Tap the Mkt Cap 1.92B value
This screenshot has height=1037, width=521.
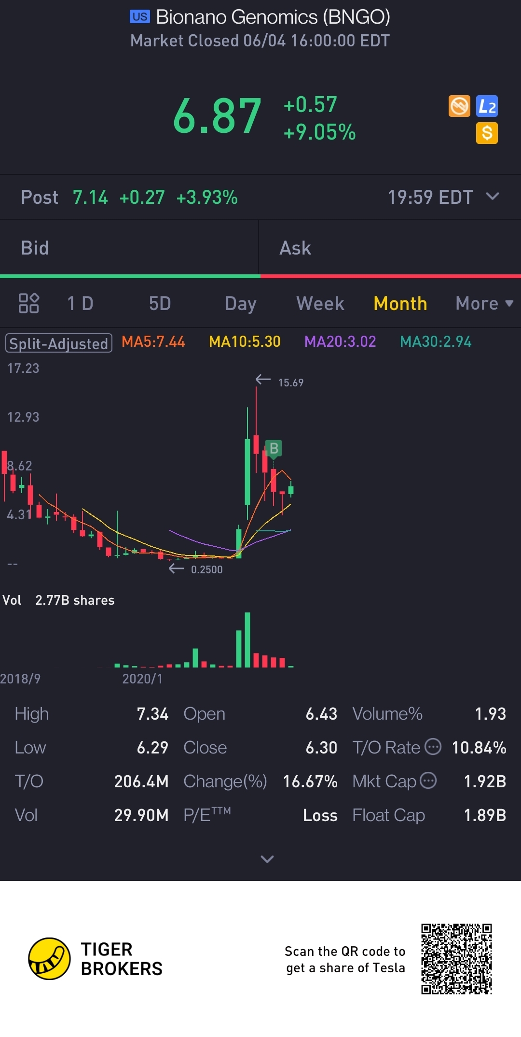point(485,781)
